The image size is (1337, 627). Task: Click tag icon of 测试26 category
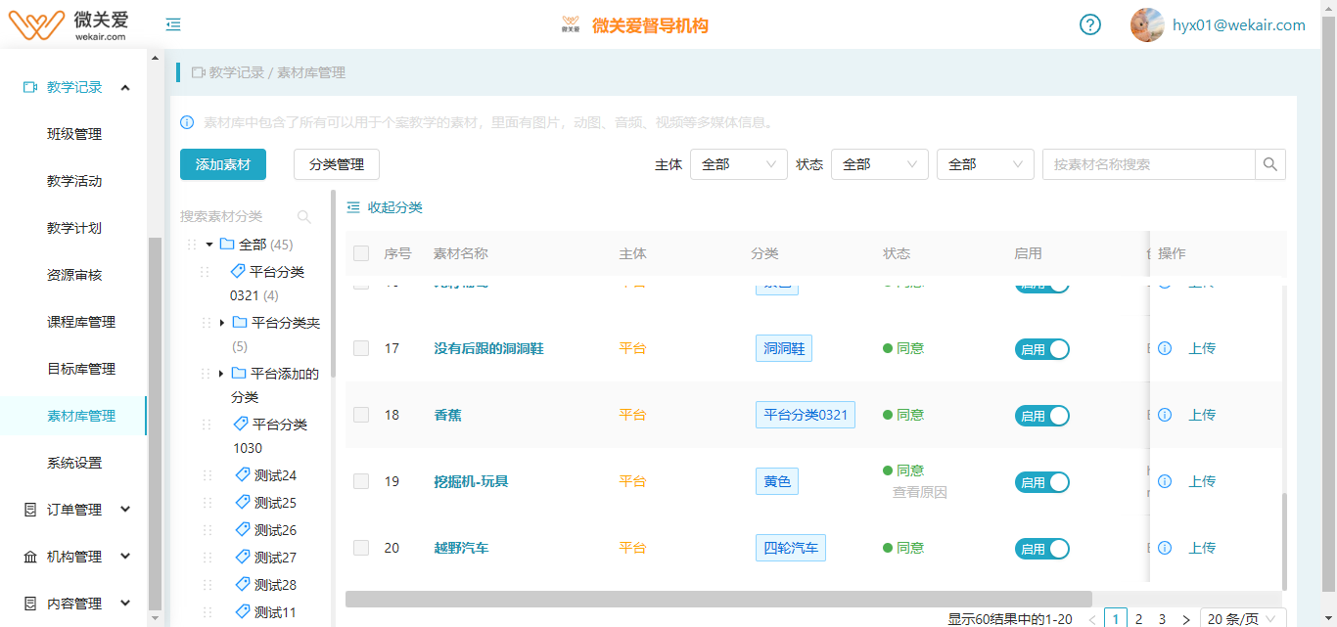click(243, 529)
